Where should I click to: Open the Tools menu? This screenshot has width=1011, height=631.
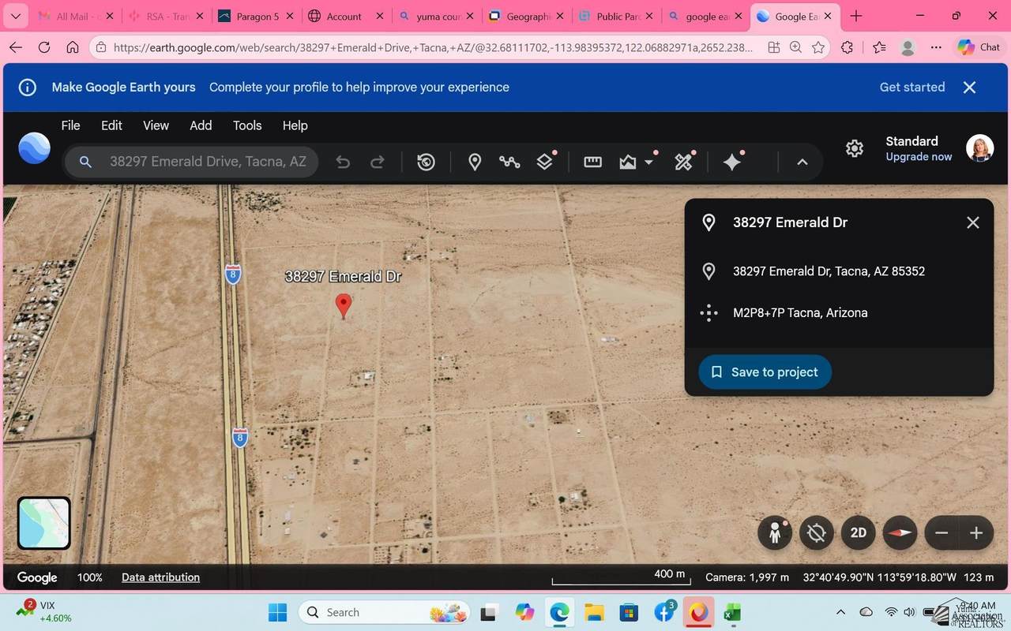tap(247, 125)
